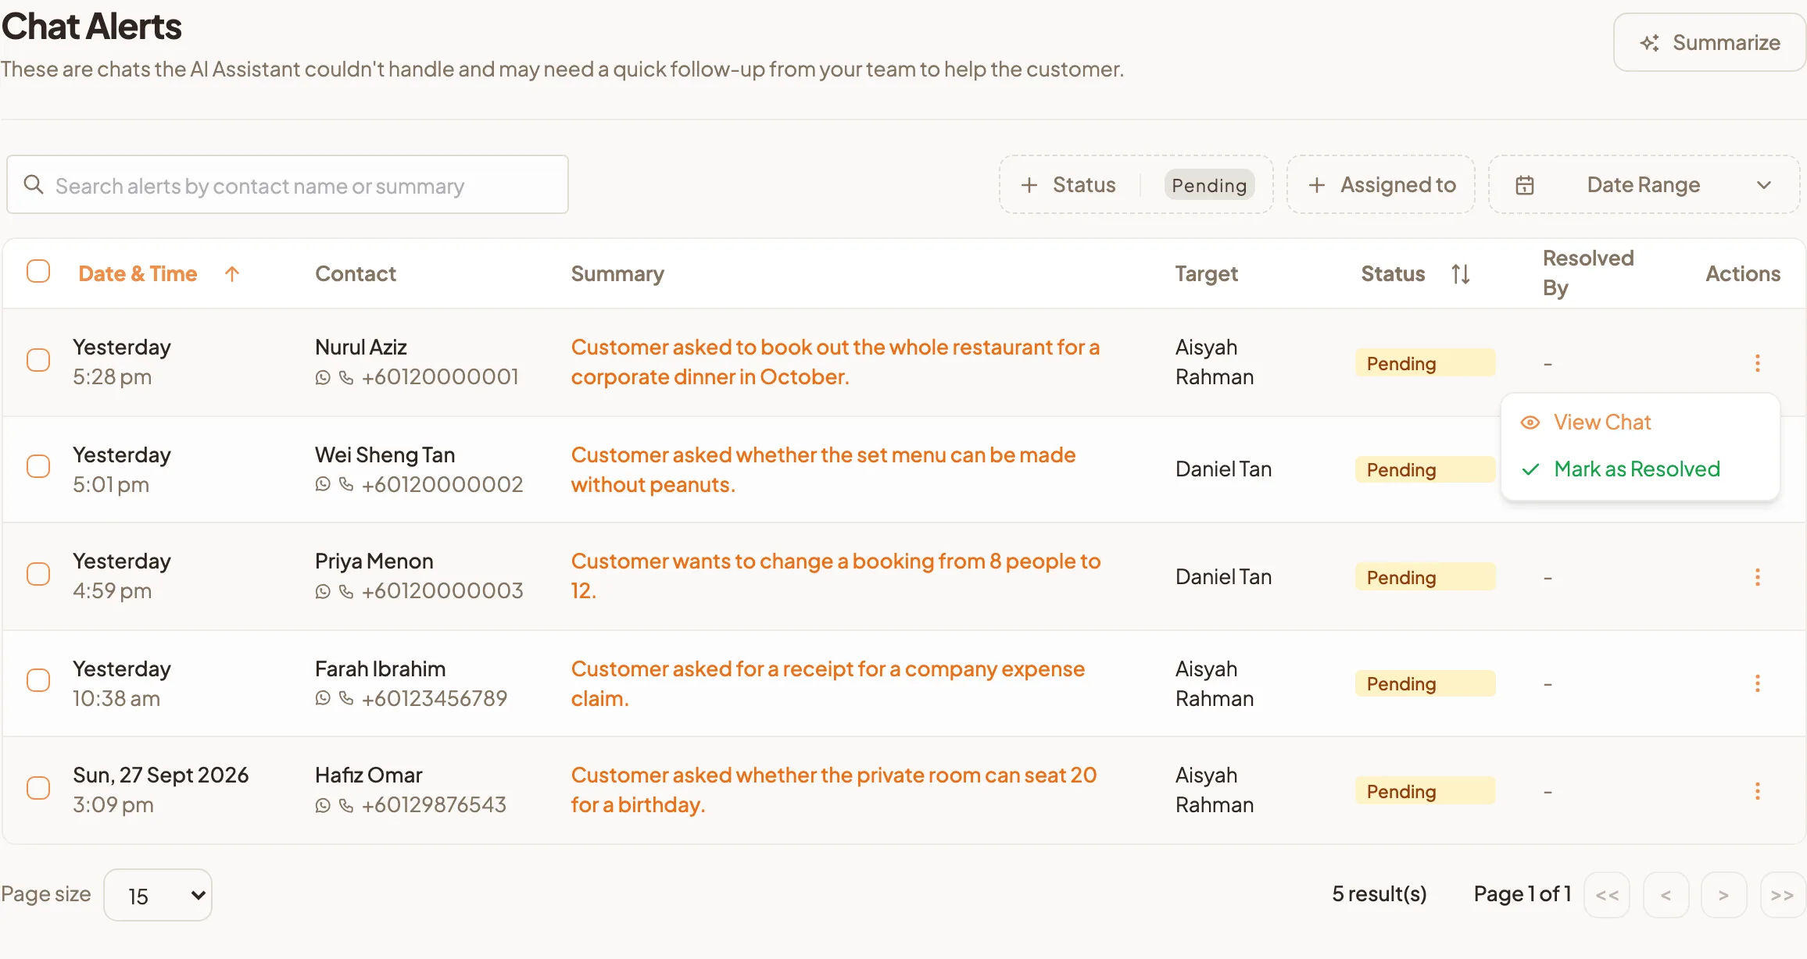Select the Priya Menon row checkbox
This screenshot has width=1807, height=959.
(x=38, y=574)
